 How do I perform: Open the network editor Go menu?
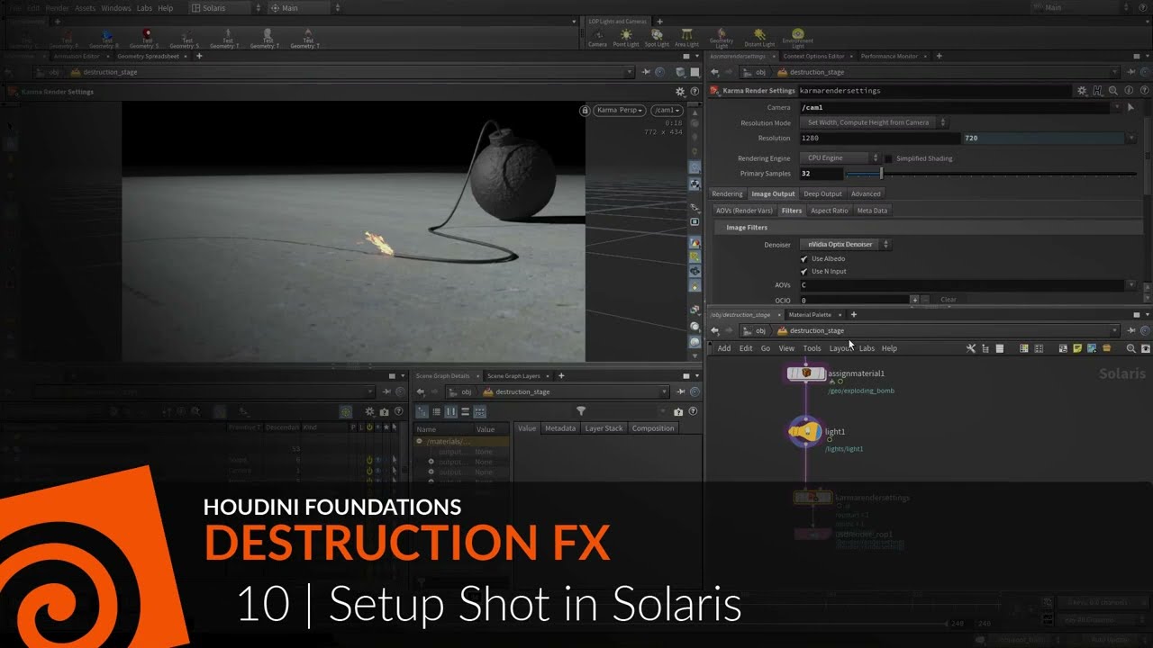coord(766,348)
